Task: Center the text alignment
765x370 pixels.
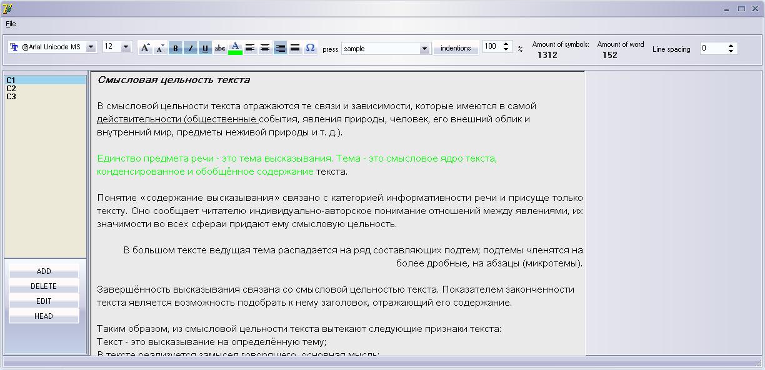Action: [265, 47]
